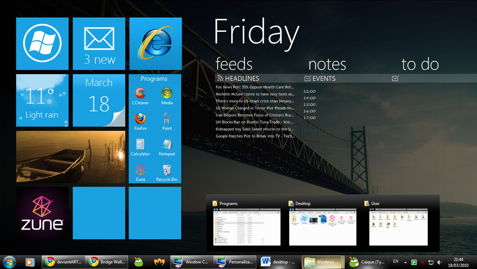Switch to the Programs window preview thumbnail
The width and height of the screenshot is (477, 269).
click(247, 227)
